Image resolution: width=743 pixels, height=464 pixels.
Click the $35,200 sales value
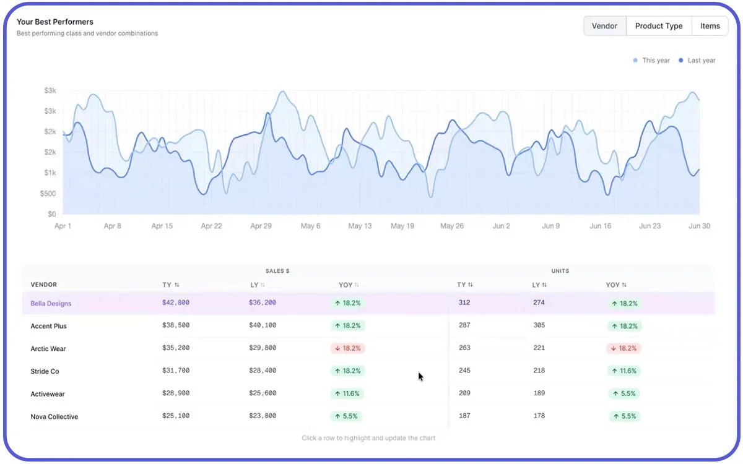176,348
